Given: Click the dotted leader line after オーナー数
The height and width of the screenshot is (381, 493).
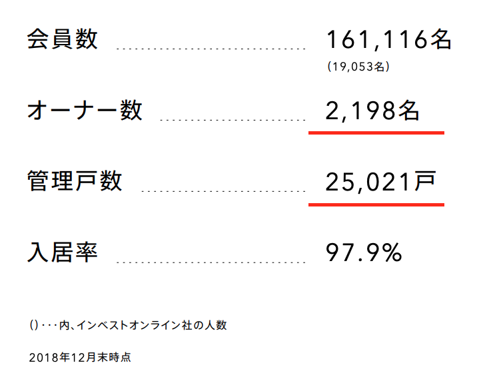Looking at the screenshot, I should point(233,120).
